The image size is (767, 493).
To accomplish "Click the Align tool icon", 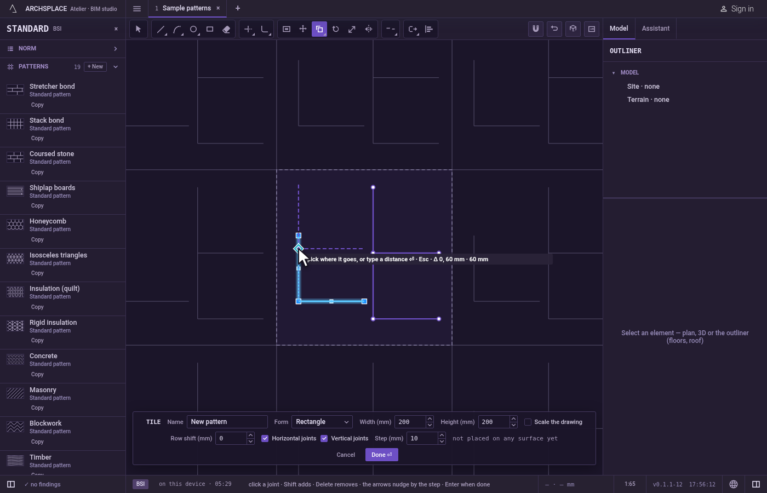I will pos(429,29).
